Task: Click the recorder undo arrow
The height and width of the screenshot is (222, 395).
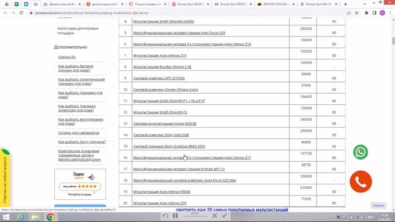Action: [165, 216]
